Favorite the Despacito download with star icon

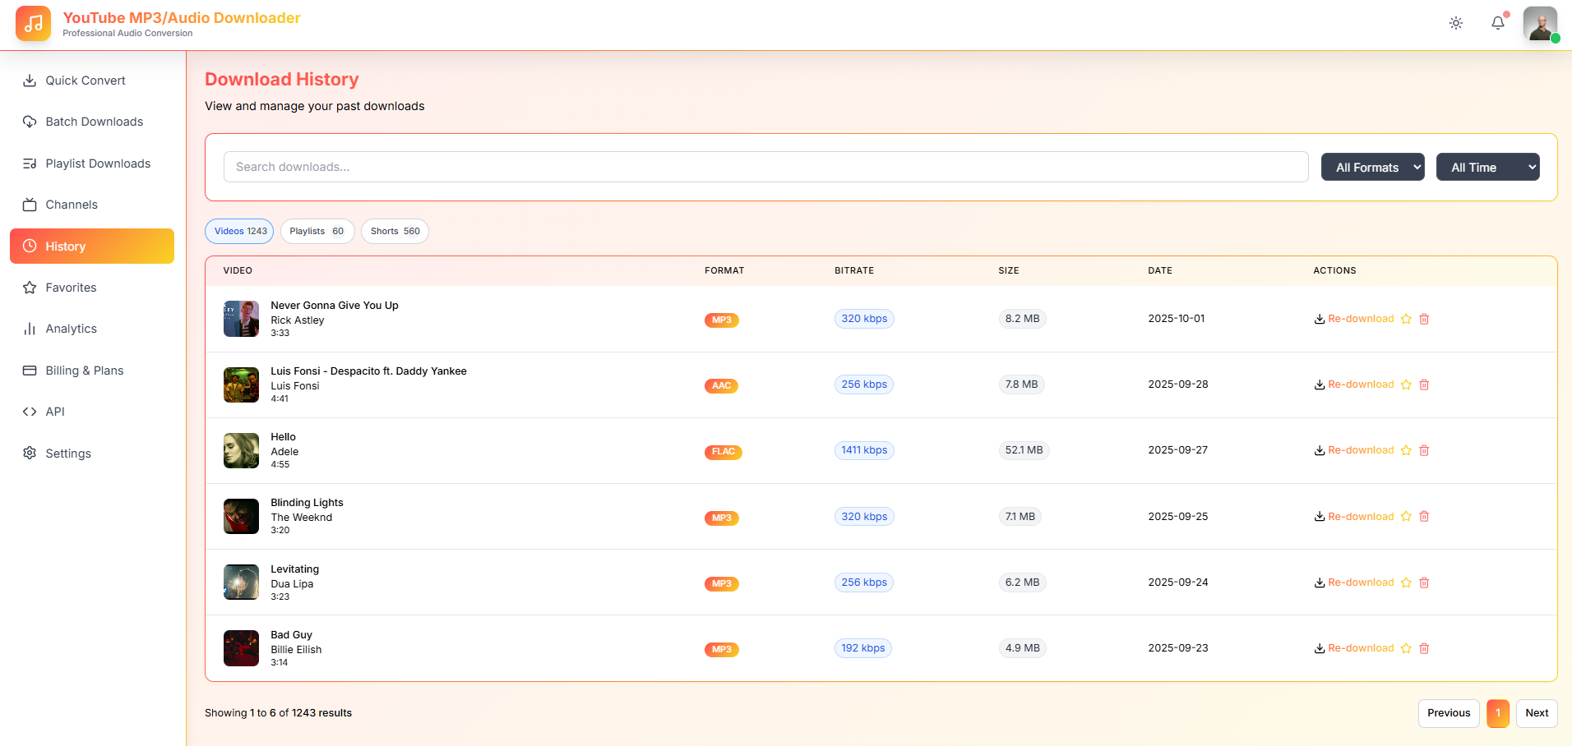point(1406,385)
